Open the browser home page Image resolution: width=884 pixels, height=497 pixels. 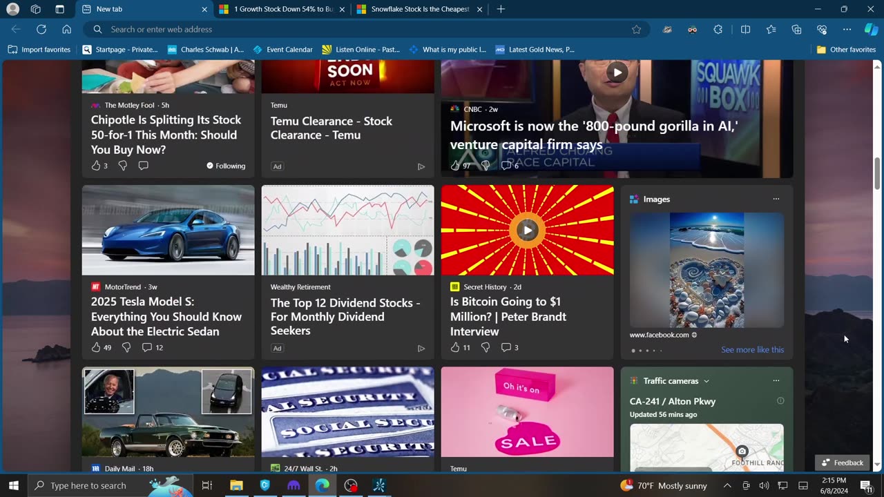[x=66, y=29]
